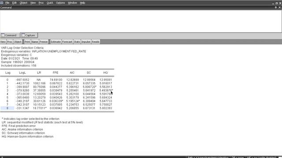Image resolution: width=282 pixels, height=158 pixels.
Task: Click the DB = none status bar entry
Action: (237, 157)
